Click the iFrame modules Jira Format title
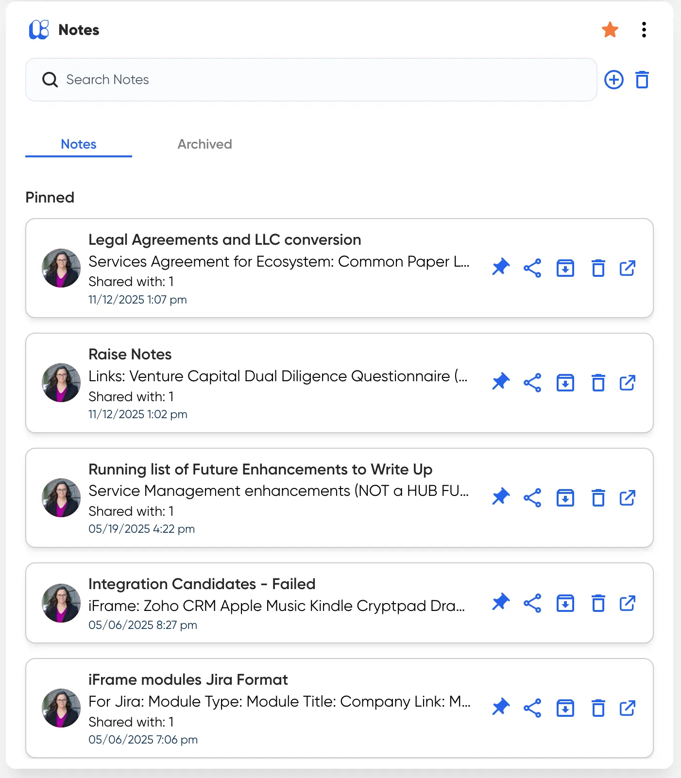Viewport: 681px width, 778px height. coord(188,679)
